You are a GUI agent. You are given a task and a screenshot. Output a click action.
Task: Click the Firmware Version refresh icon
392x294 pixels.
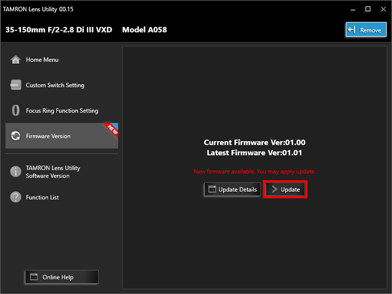(x=15, y=136)
